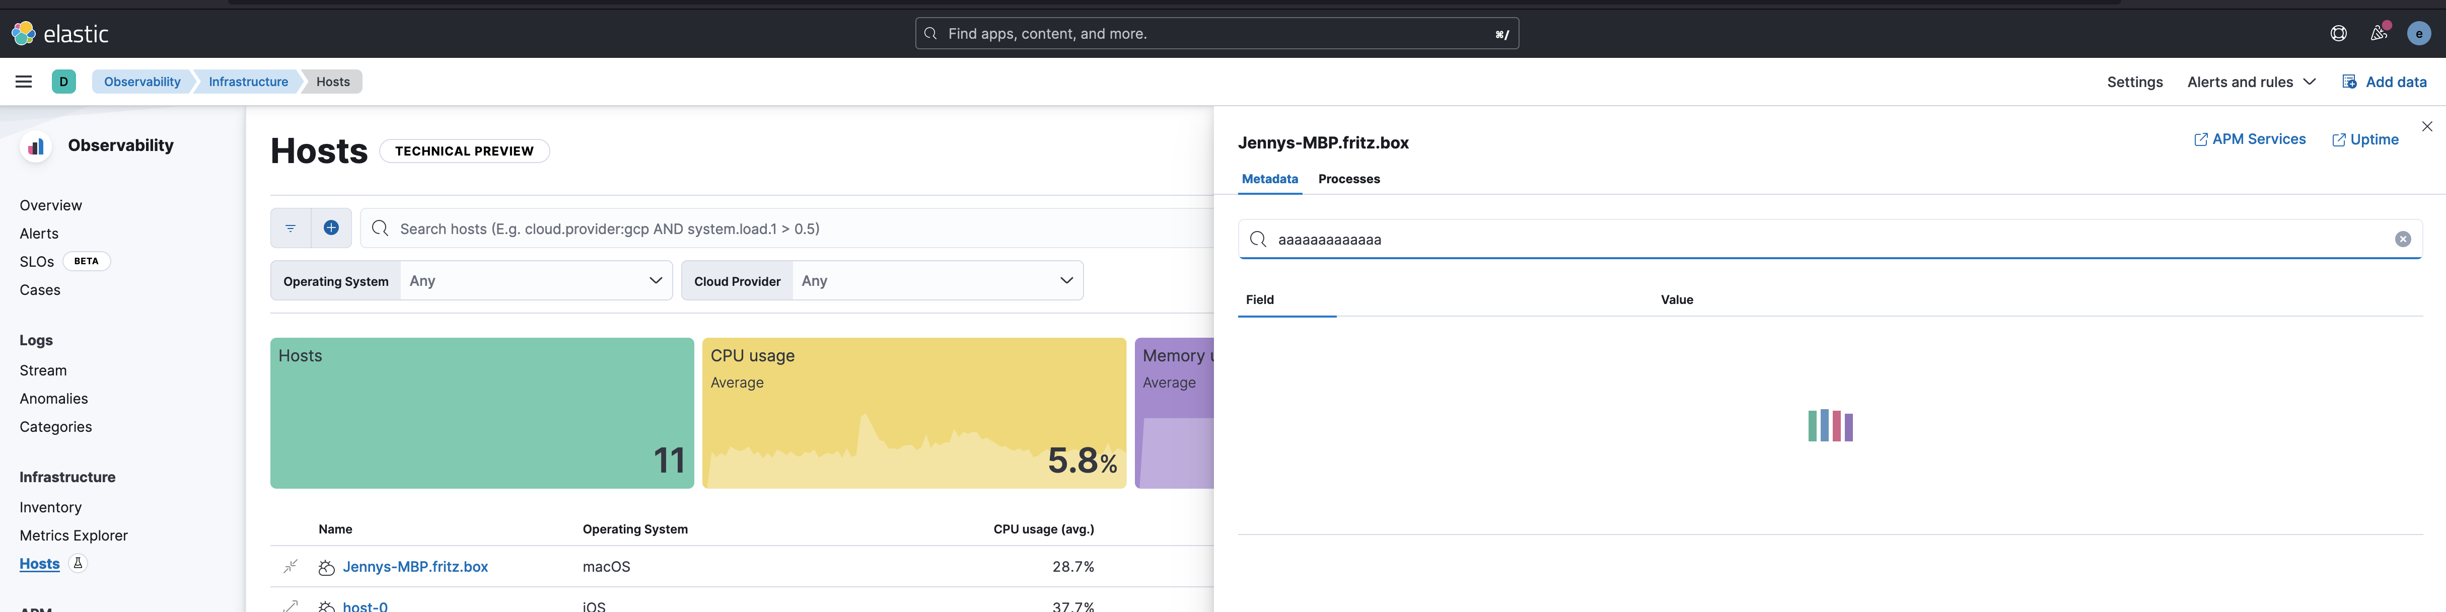
Task: Open the newsfeed notifications icon
Action: [2379, 33]
